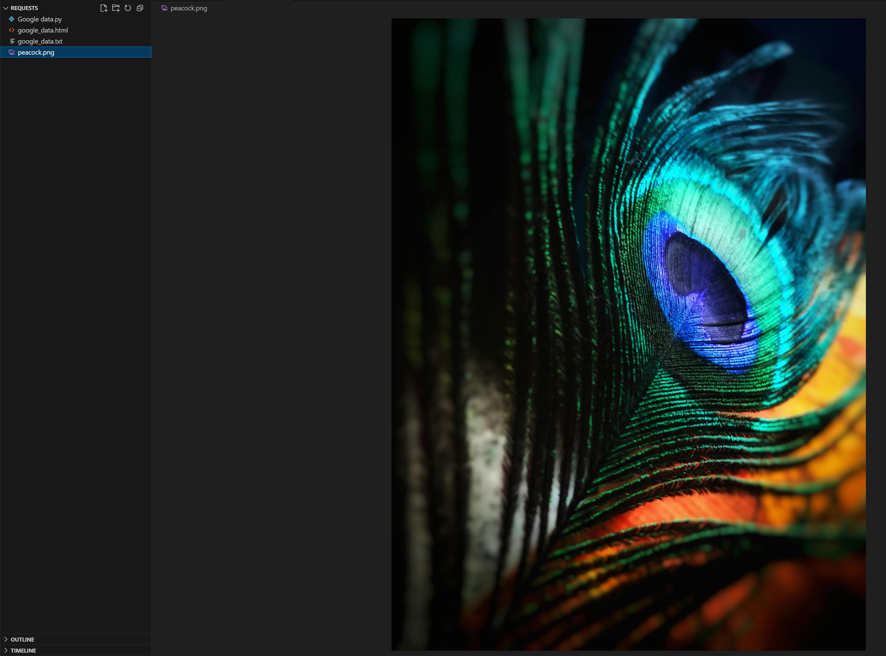Click the OUTLINE panel header label
Viewport: 886px width, 656px height.
(22, 639)
